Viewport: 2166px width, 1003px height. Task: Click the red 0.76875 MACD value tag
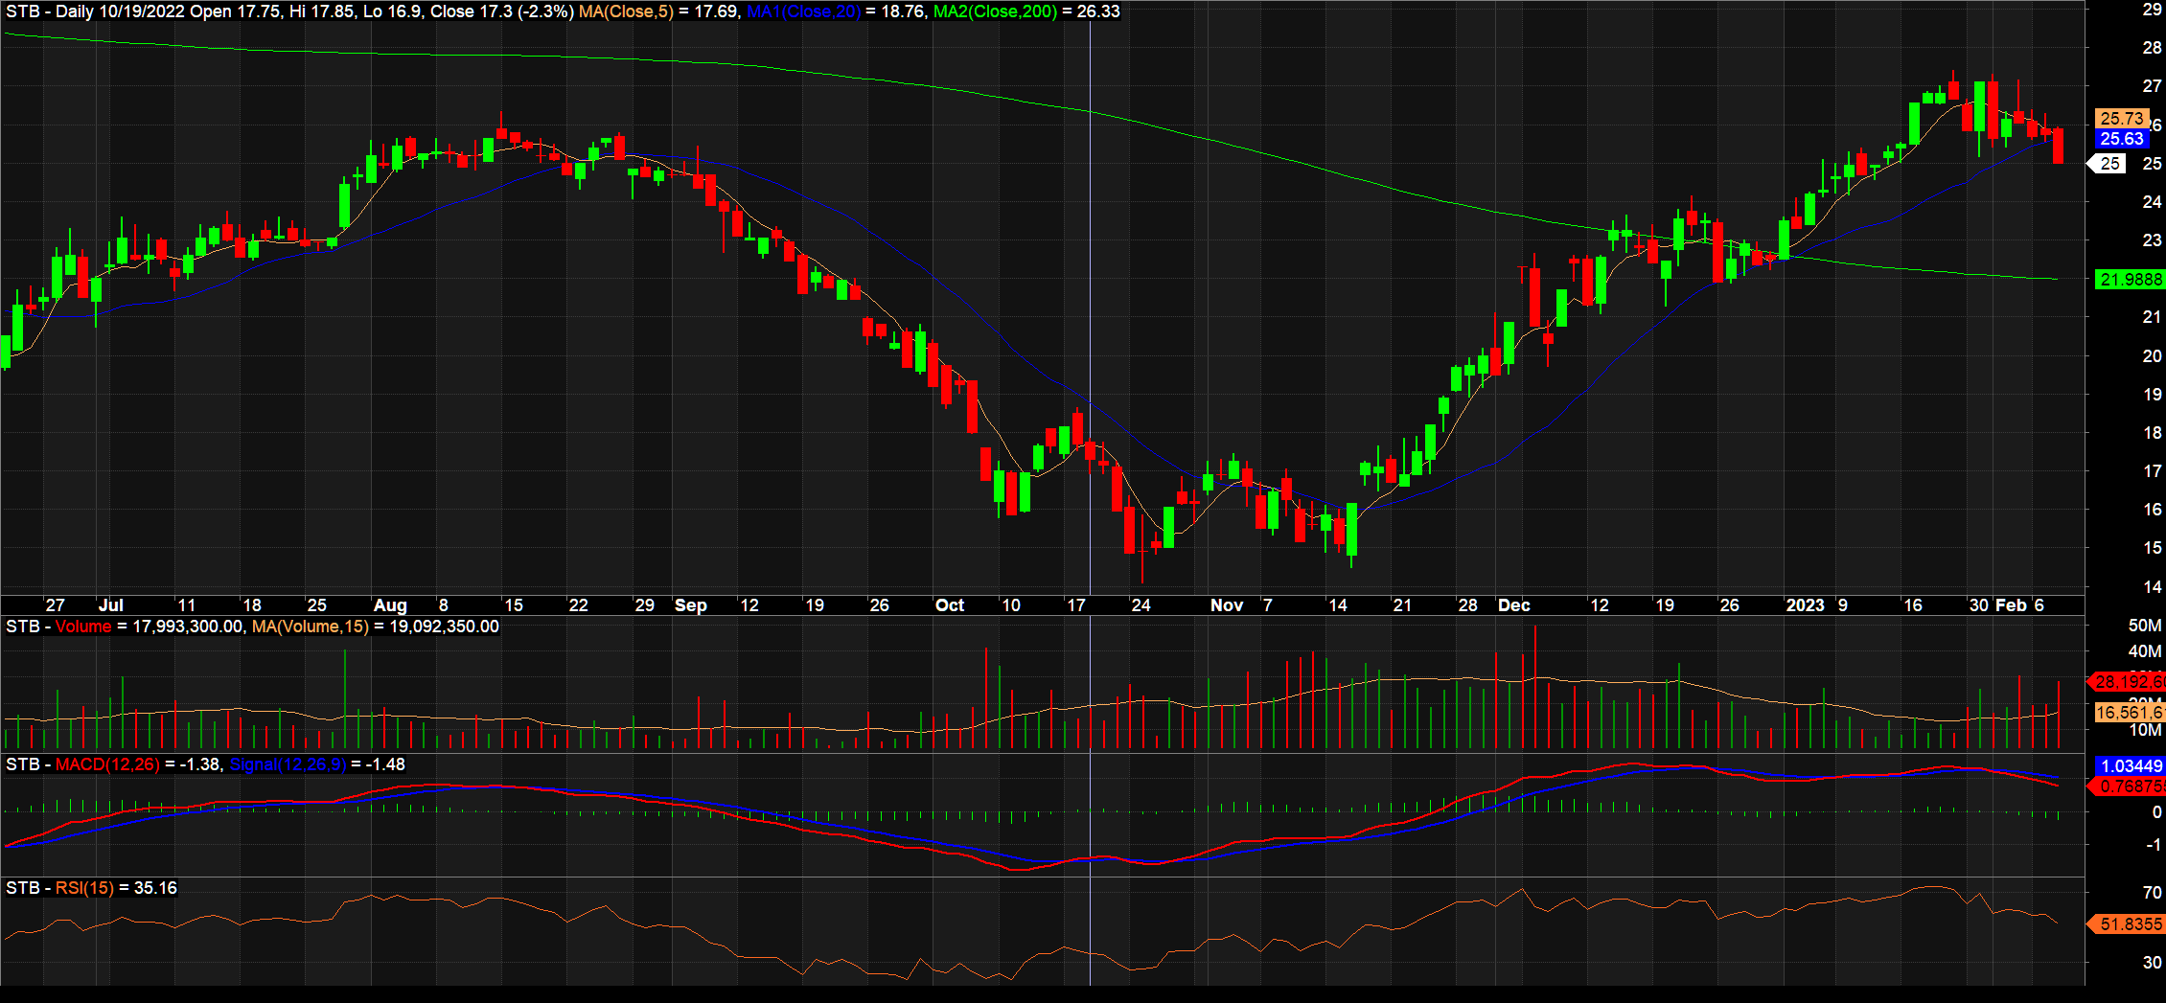coord(2126,786)
